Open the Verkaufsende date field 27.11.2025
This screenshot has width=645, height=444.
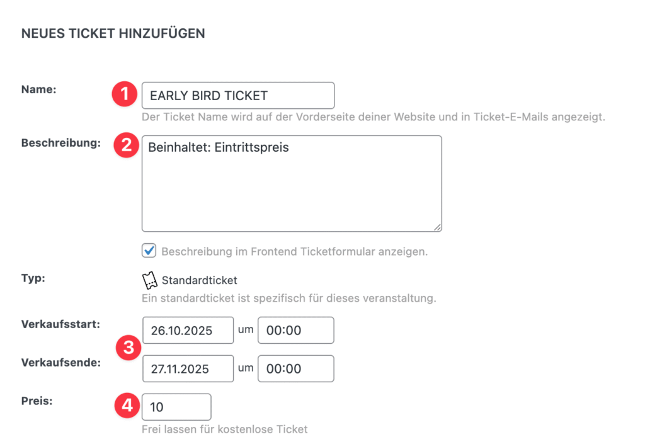coord(188,368)
